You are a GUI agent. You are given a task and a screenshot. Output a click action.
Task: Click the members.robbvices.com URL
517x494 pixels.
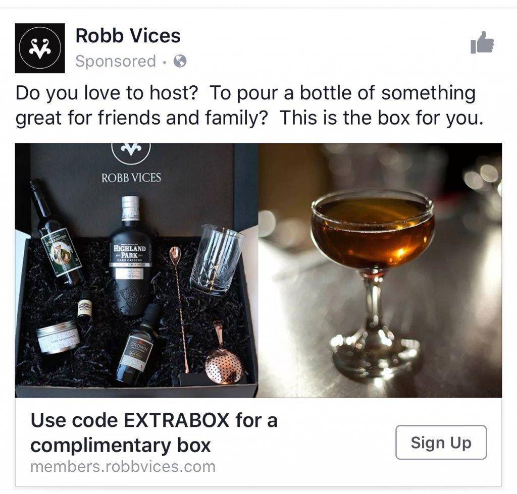pos(123,467)
